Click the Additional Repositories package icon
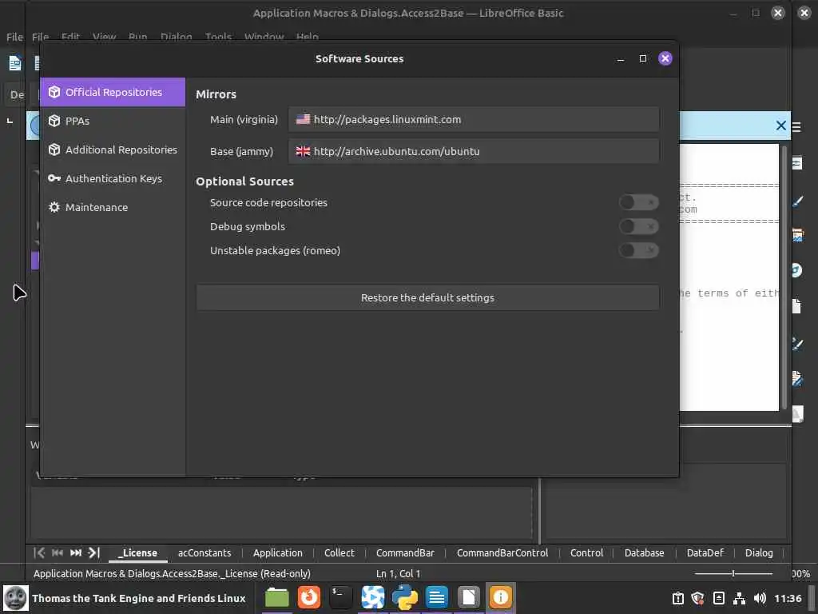The width and height of the screenshot is (818, 614). pos(54,150)
